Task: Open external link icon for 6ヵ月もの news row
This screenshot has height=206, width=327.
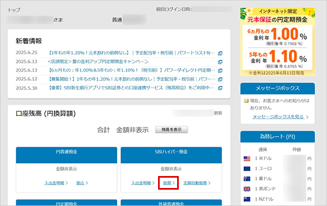Action: click(220, 71)
